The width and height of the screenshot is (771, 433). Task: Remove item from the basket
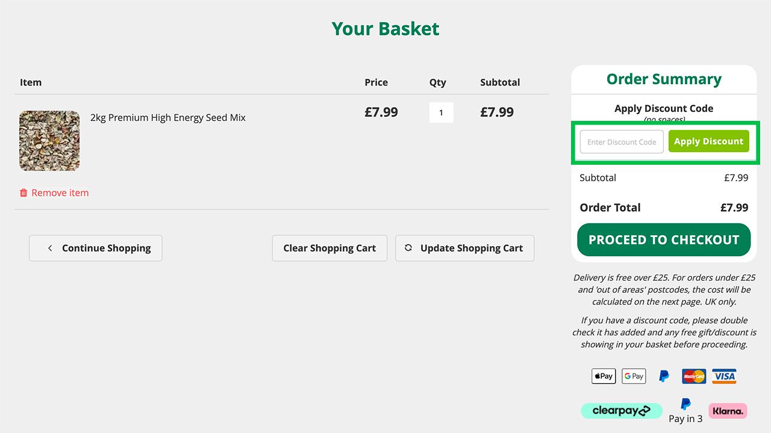(60, 193)
